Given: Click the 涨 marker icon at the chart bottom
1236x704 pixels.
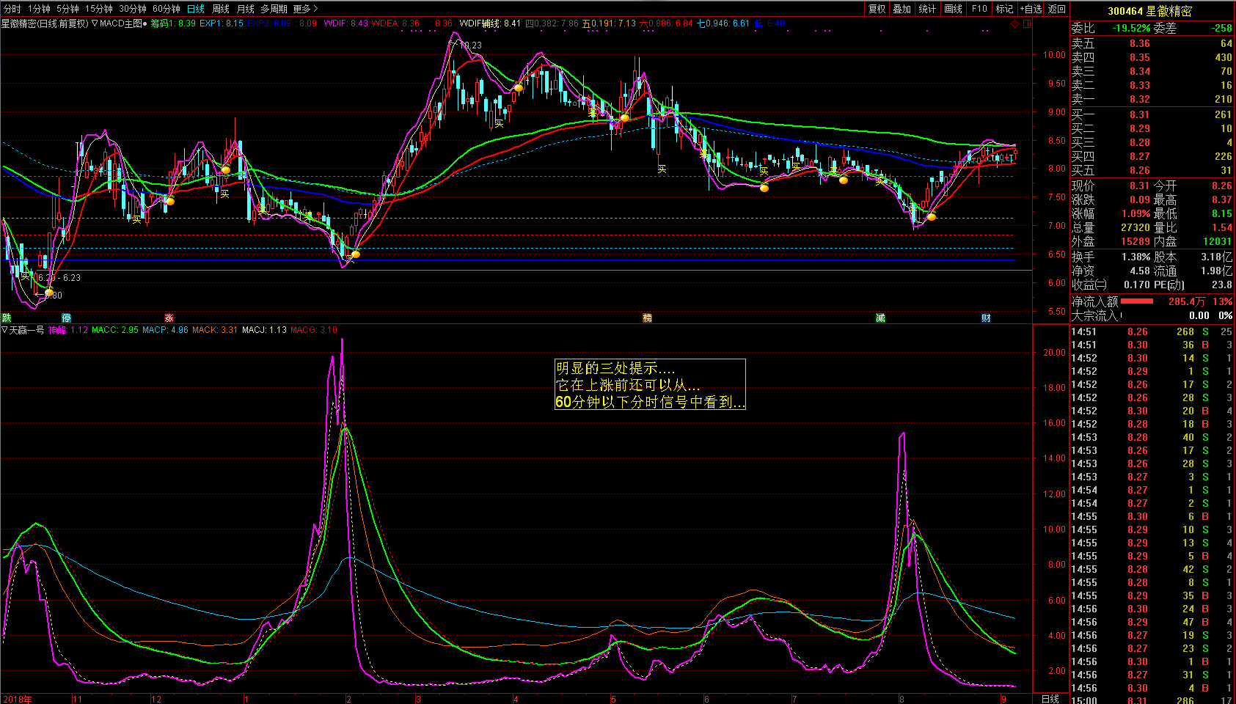Looking at the screenshot, I should pos(169,318).
